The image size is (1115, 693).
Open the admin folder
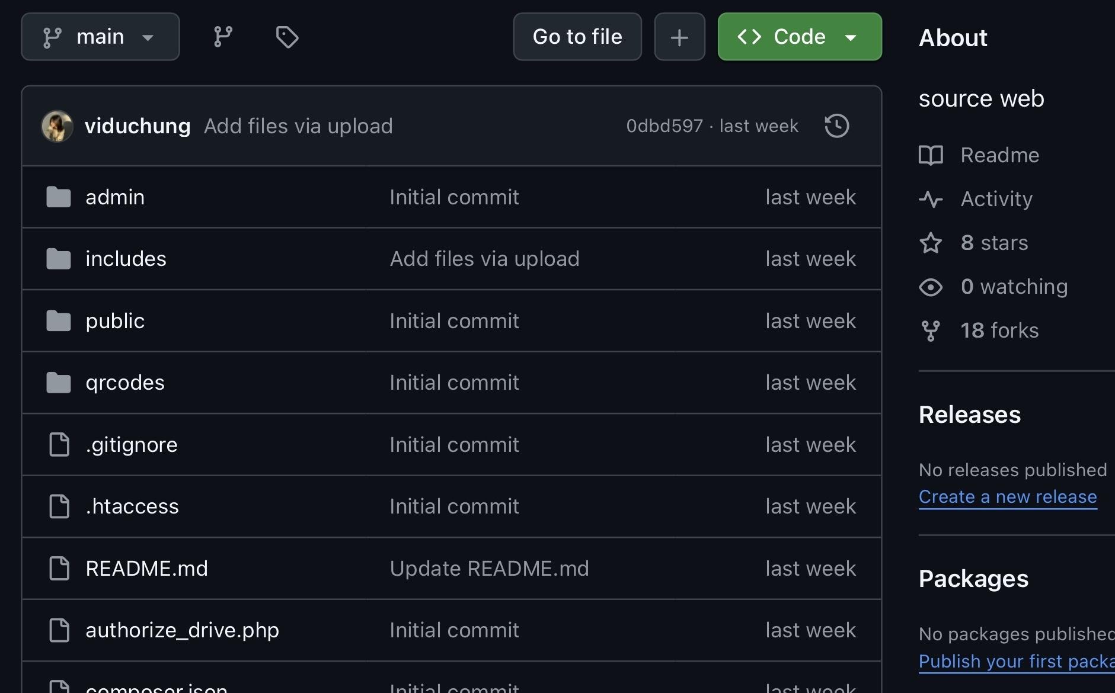(115, 197)
